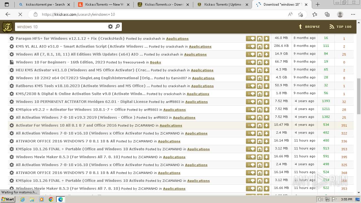This screenshot has width=361, height=203.
Task: Switch to 'KickassTorrents.cr - Downl' tab
Action: (x=164, y=5)
